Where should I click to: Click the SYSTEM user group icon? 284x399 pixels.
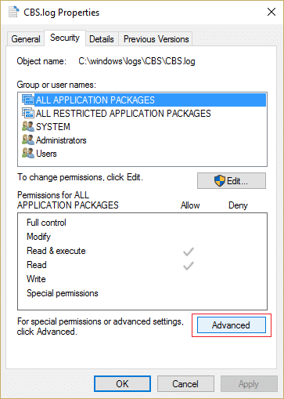click(28, 126)
